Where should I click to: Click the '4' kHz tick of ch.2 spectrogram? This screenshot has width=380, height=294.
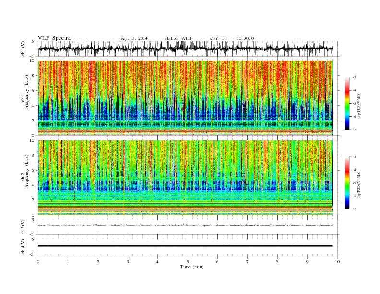coord(33,185)
